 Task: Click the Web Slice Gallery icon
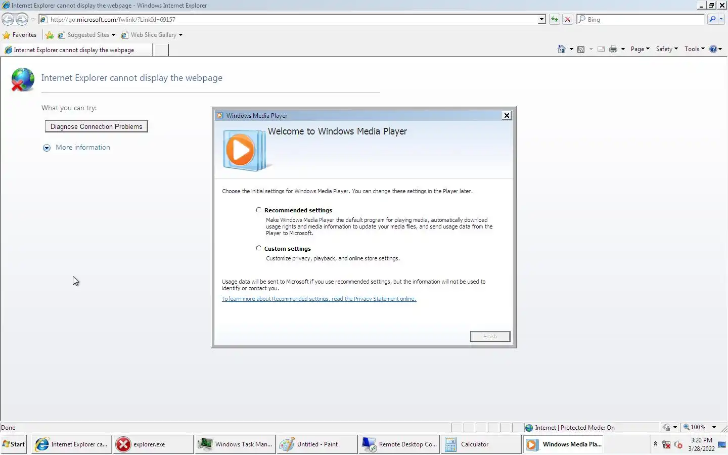pyautogui.click(x=124, y=35)
